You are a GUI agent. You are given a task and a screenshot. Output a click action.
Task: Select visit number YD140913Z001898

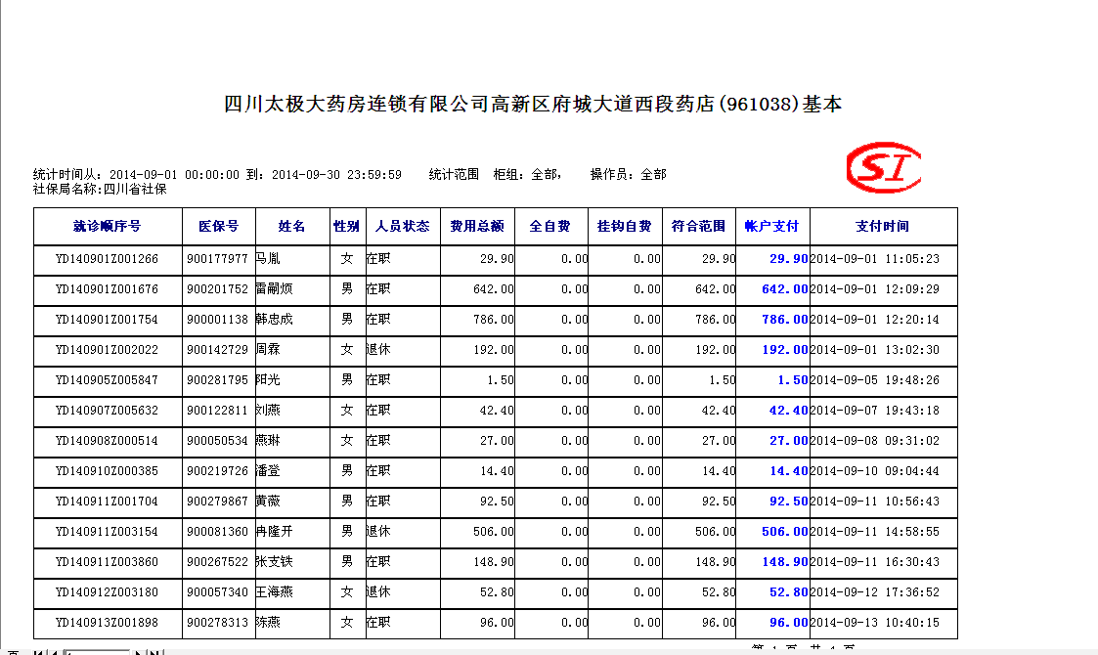point(108,623)
